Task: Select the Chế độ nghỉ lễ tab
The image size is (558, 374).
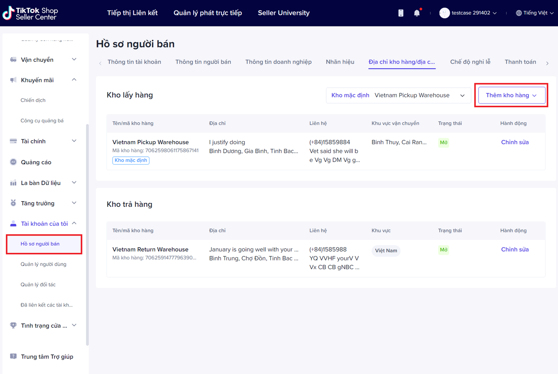Action: 470,62
